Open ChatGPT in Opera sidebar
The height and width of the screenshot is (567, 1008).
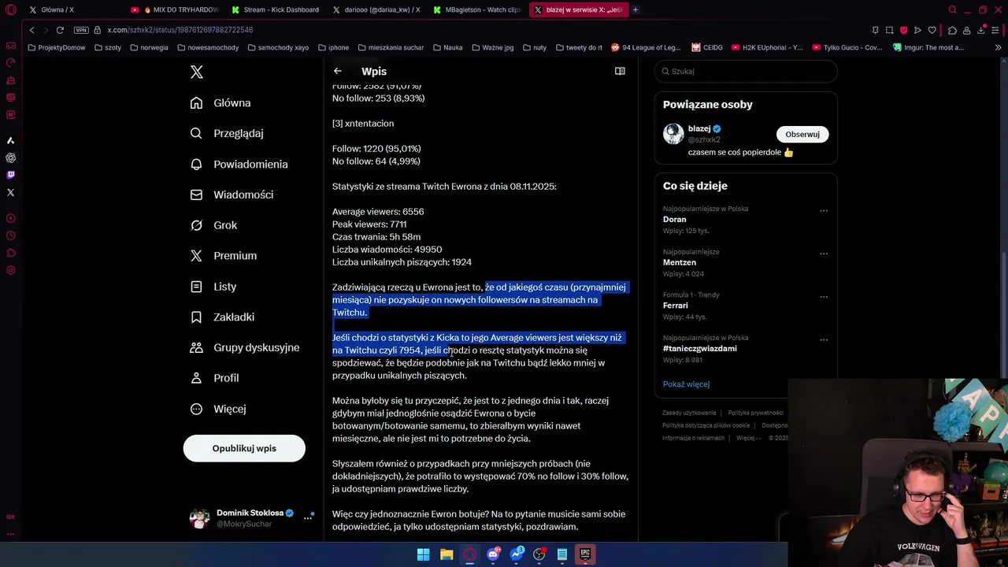(10, 157)
